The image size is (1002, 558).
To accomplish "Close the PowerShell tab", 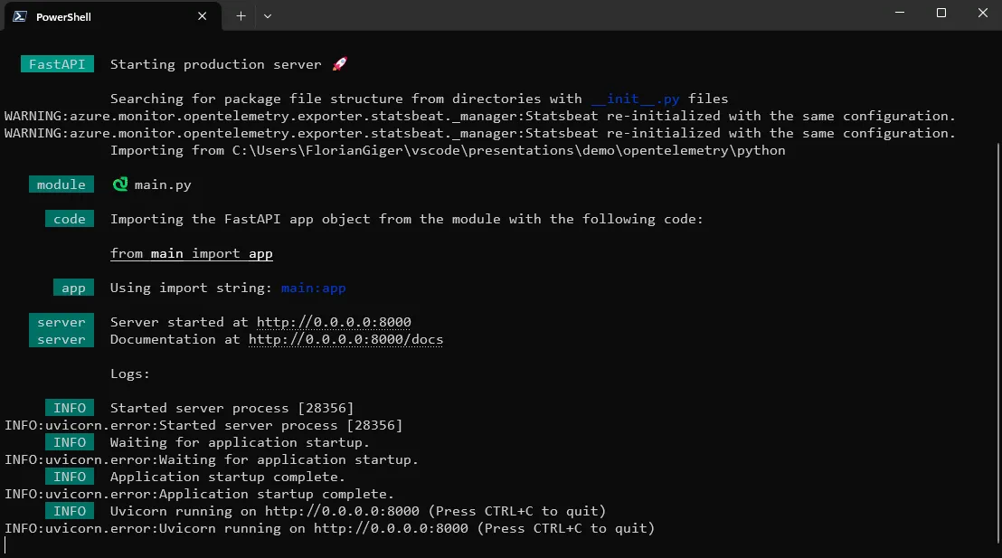I will click(x=203, y=16).
